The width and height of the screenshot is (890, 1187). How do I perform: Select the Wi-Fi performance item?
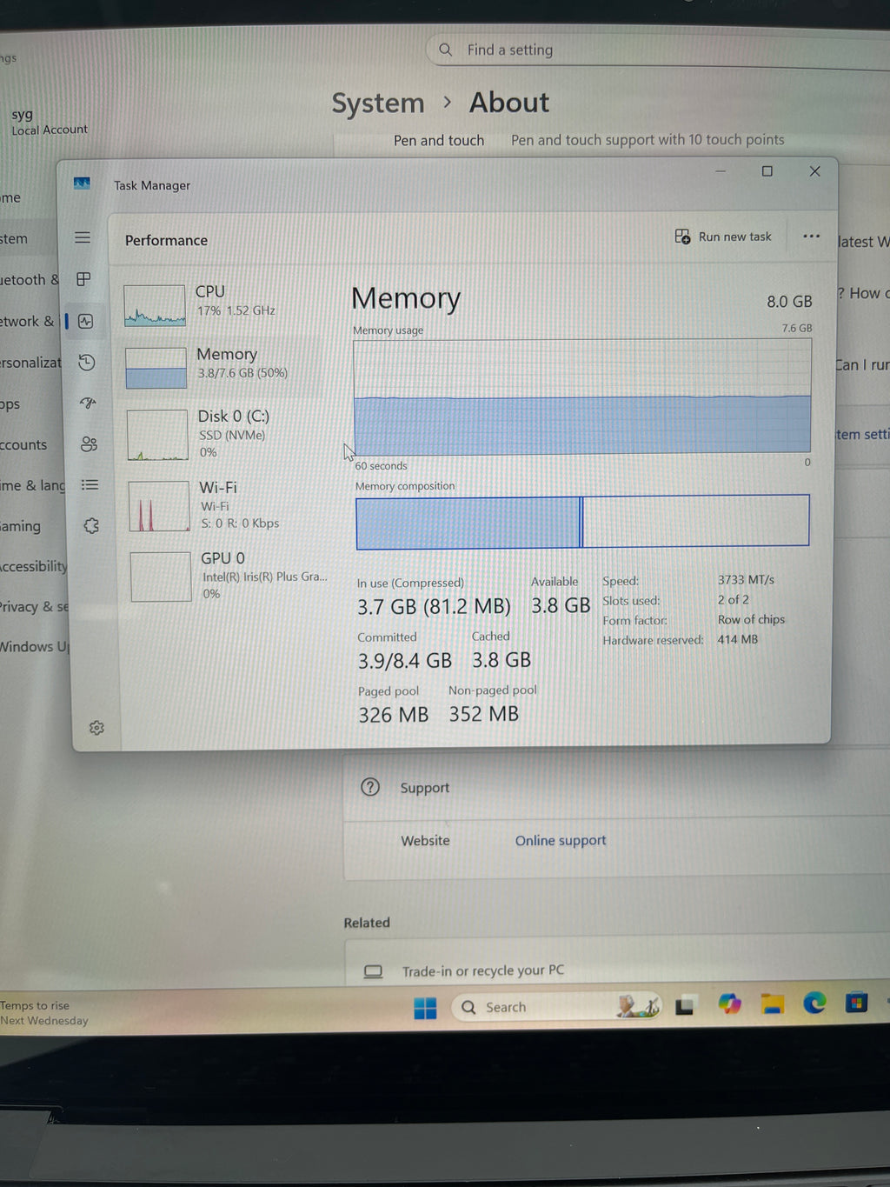(226, 504)
